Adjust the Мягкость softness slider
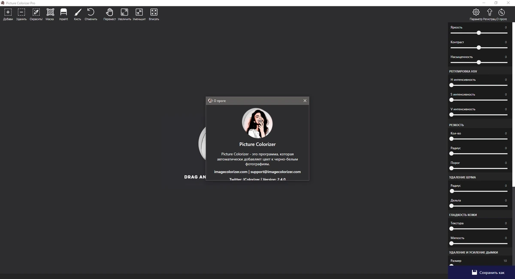 [479, 243]
